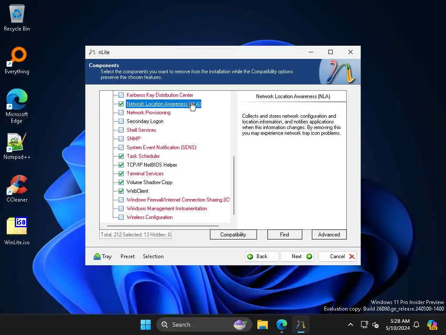Click the nLite taskbar icon
Viewport: 446px width, 335px height.
point(301,325)
